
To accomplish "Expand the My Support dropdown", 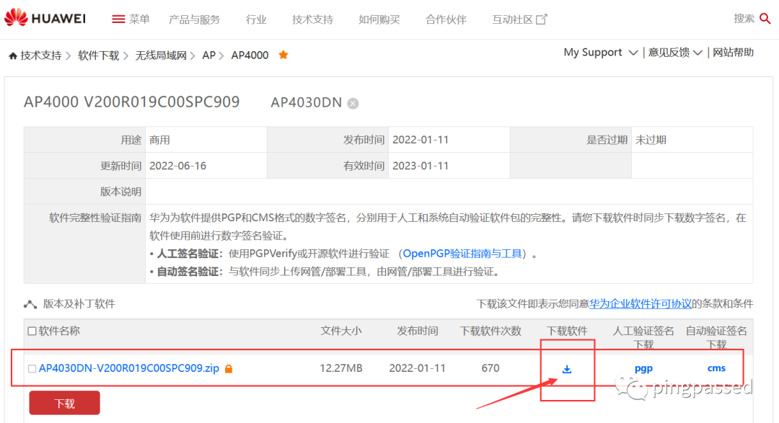I will point(600,53).
